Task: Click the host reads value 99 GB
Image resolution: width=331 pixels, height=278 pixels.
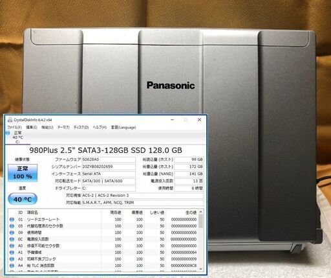Action: click(189, 159)
